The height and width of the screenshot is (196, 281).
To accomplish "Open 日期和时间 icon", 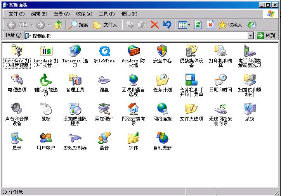I will 220,79.
